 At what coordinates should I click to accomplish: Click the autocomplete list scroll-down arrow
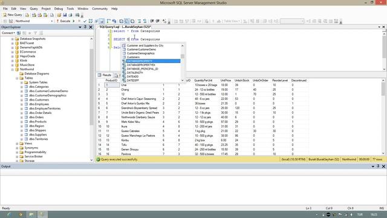coord(183,81)
